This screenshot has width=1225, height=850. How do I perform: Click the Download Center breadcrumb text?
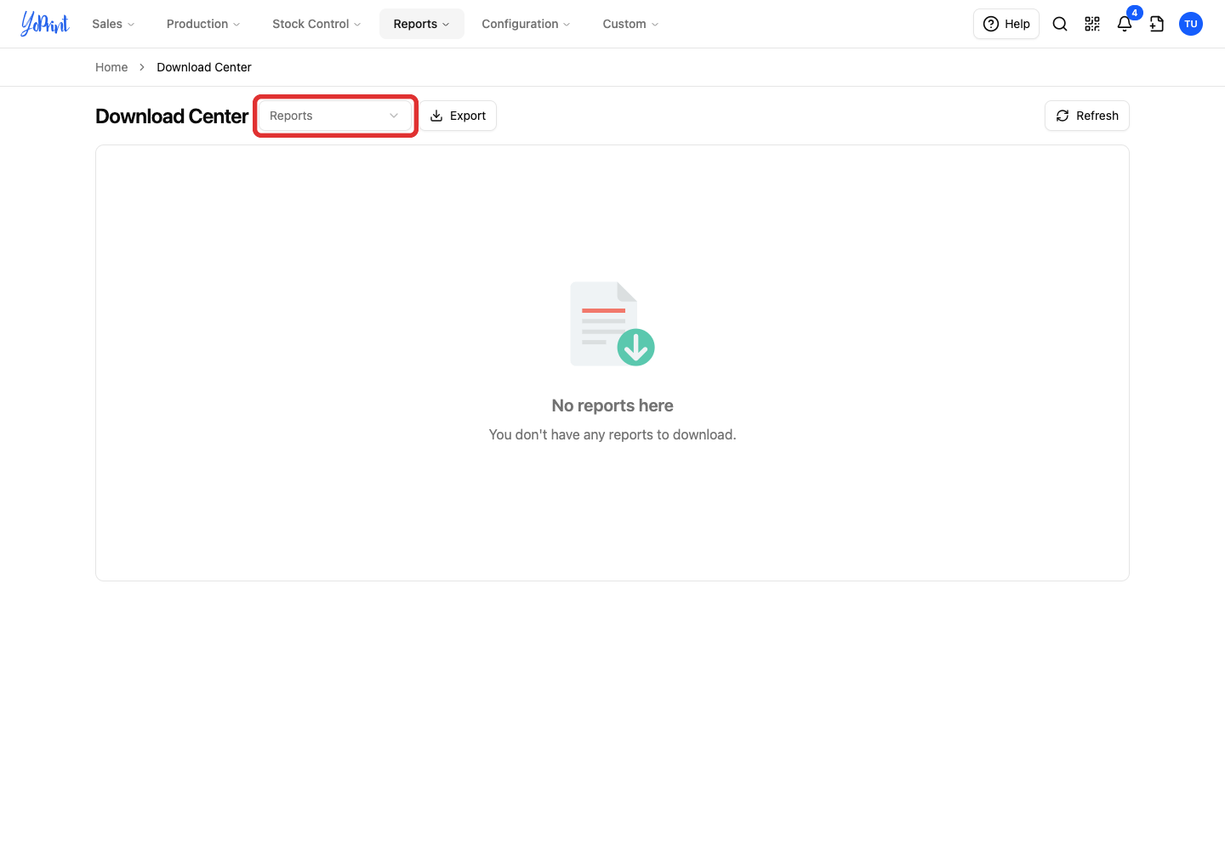[x=204, y=67]
